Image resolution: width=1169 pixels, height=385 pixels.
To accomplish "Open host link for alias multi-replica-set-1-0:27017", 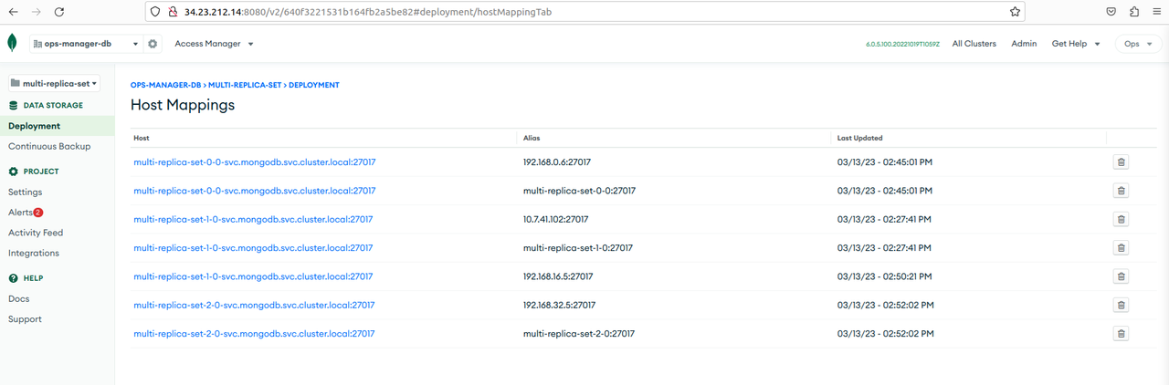I will pyautogui.click(x=253, y=247).
